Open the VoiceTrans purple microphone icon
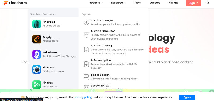The width and height of the screenshot is (214, 101). pos(37,54)
